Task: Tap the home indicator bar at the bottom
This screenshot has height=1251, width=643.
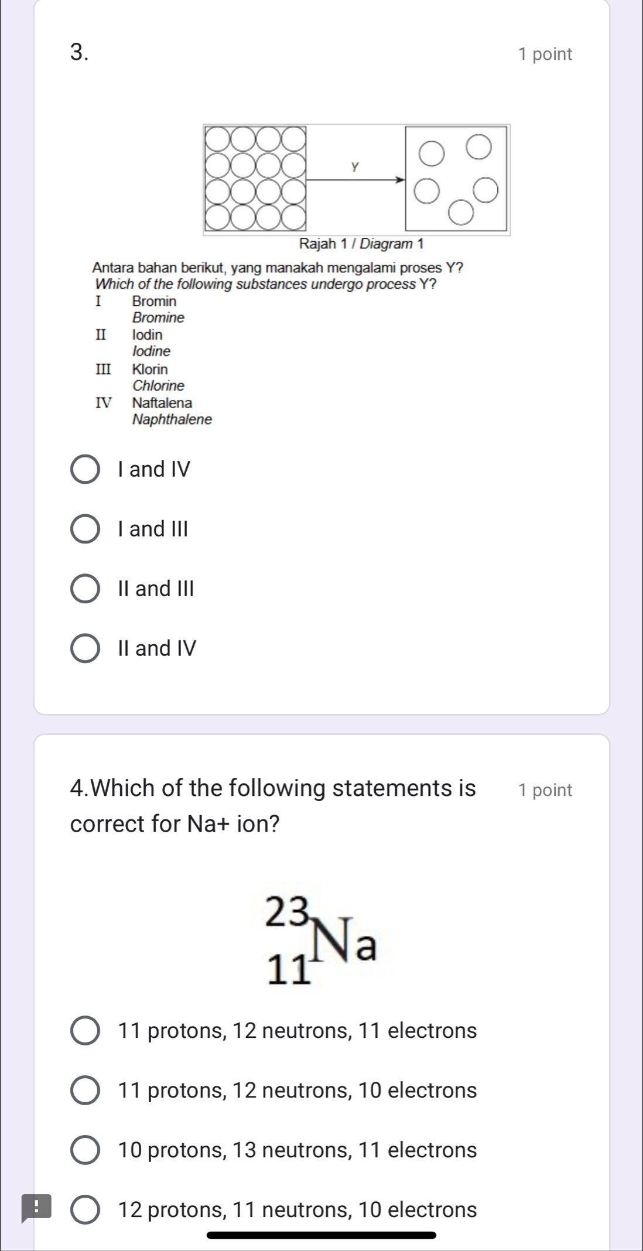Action: point(321,1236)
